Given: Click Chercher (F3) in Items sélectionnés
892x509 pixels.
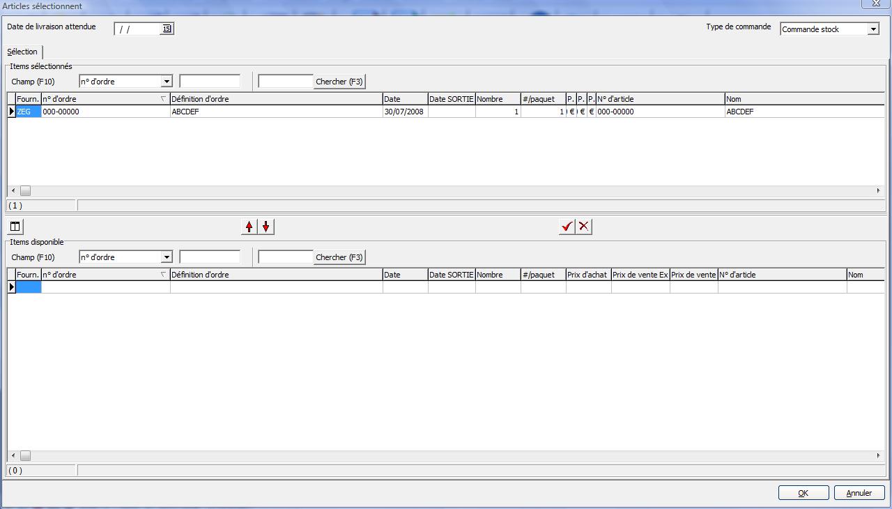Looking at the screenshot, I should click(339, 82).
